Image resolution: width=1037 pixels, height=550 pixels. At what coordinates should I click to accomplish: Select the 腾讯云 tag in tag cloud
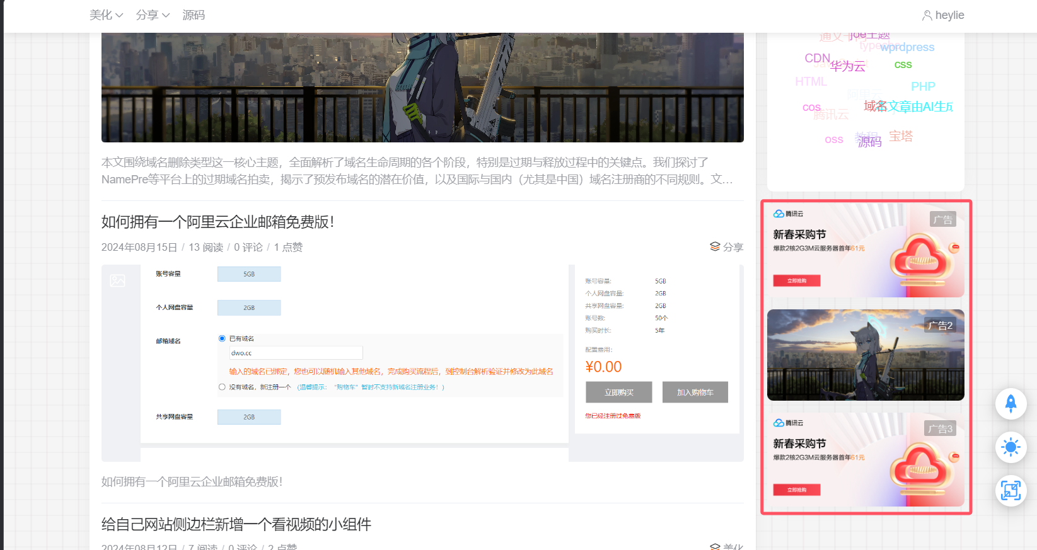pos(831,115)
